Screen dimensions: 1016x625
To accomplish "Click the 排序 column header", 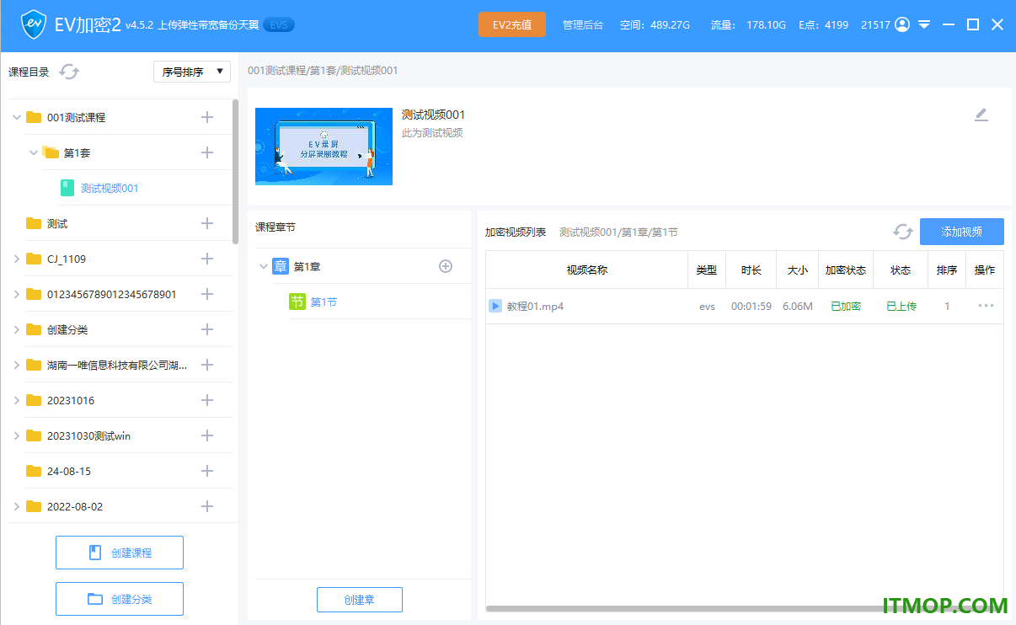I will click(947, 270).
